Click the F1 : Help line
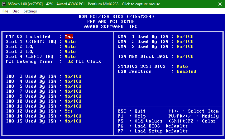Image resolution: width=225 pixels, height=139 pixels. pyautogui.click(x=132, y=116)
